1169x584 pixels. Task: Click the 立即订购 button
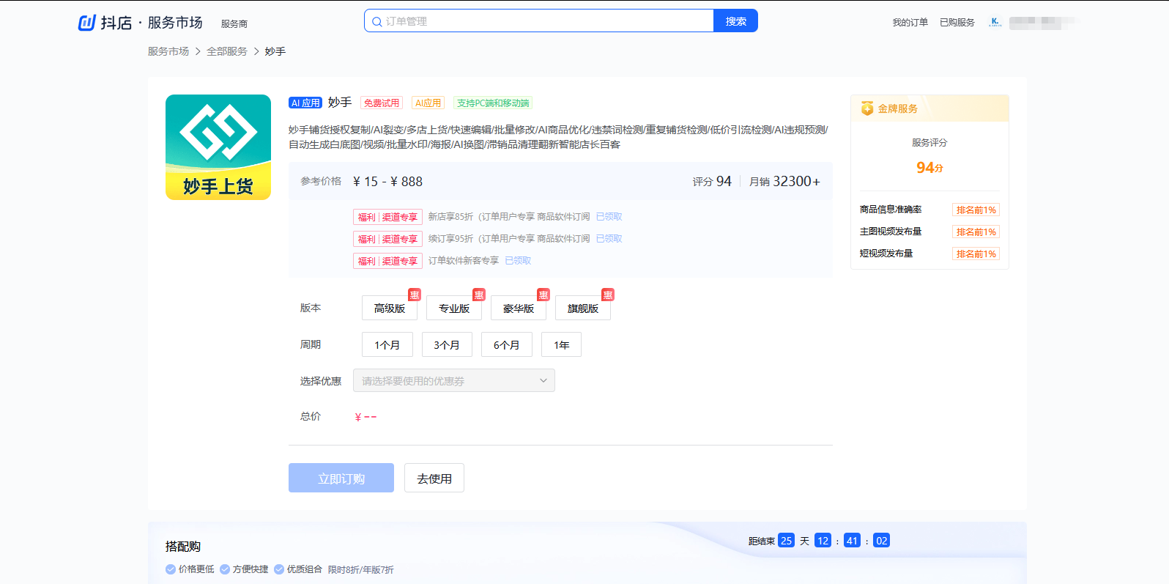[341, 478]
